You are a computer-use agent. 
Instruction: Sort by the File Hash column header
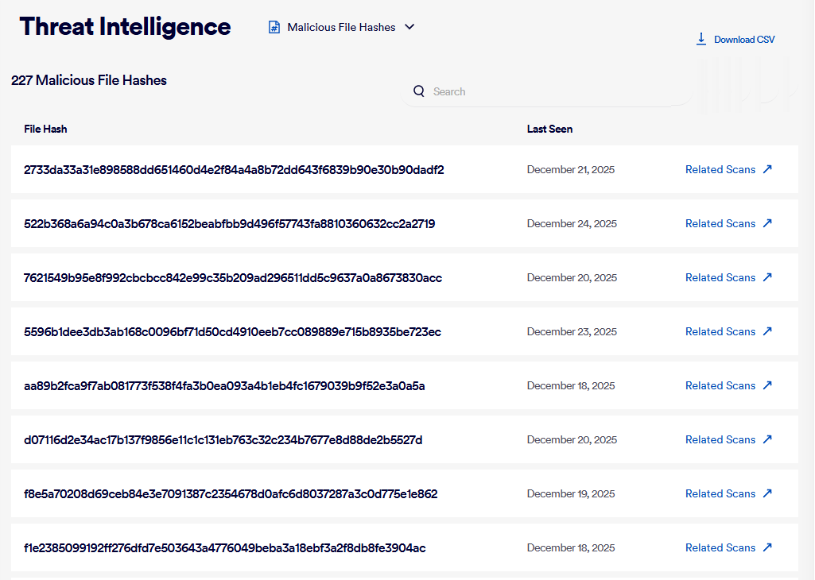point(45,129)
